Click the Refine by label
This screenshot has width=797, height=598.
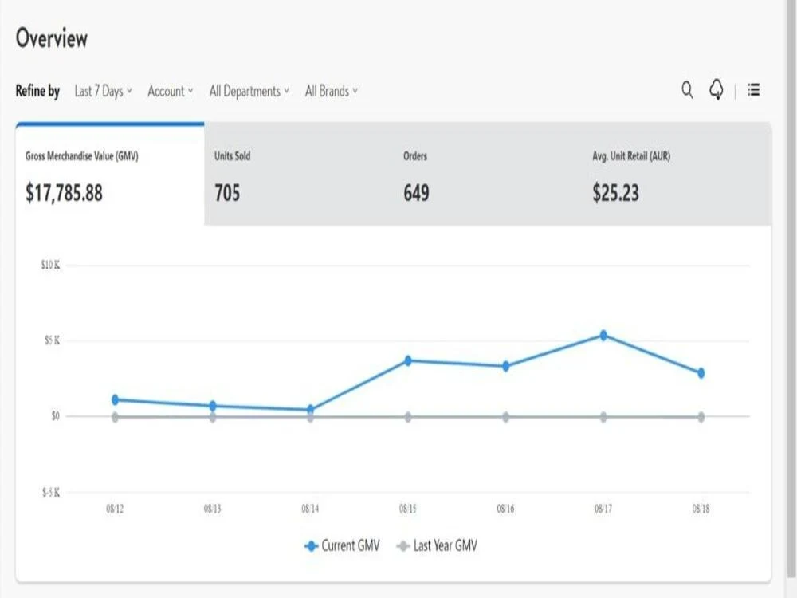click(37, 91)
